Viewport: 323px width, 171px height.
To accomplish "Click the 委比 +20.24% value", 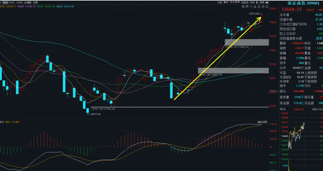I will point(298,91).
